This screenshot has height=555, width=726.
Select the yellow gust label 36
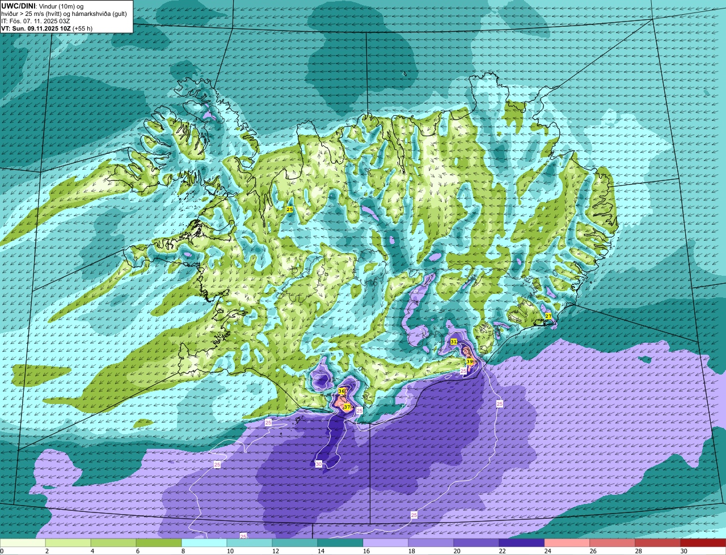pos(341,391)
